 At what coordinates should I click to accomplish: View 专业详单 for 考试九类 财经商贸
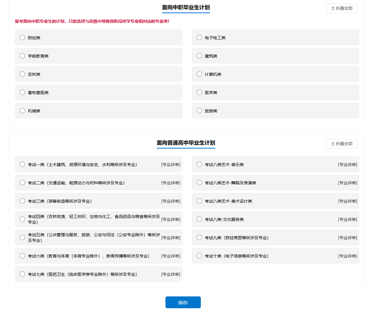[347, 238]
